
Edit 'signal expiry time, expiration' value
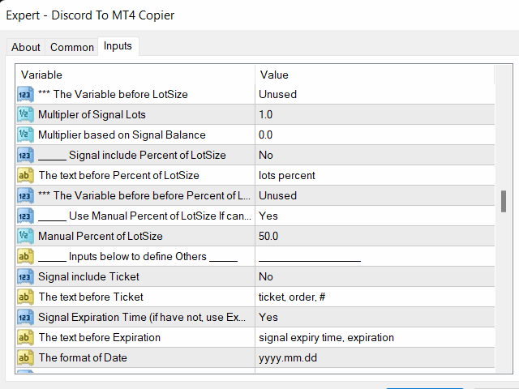pos(375,338)
